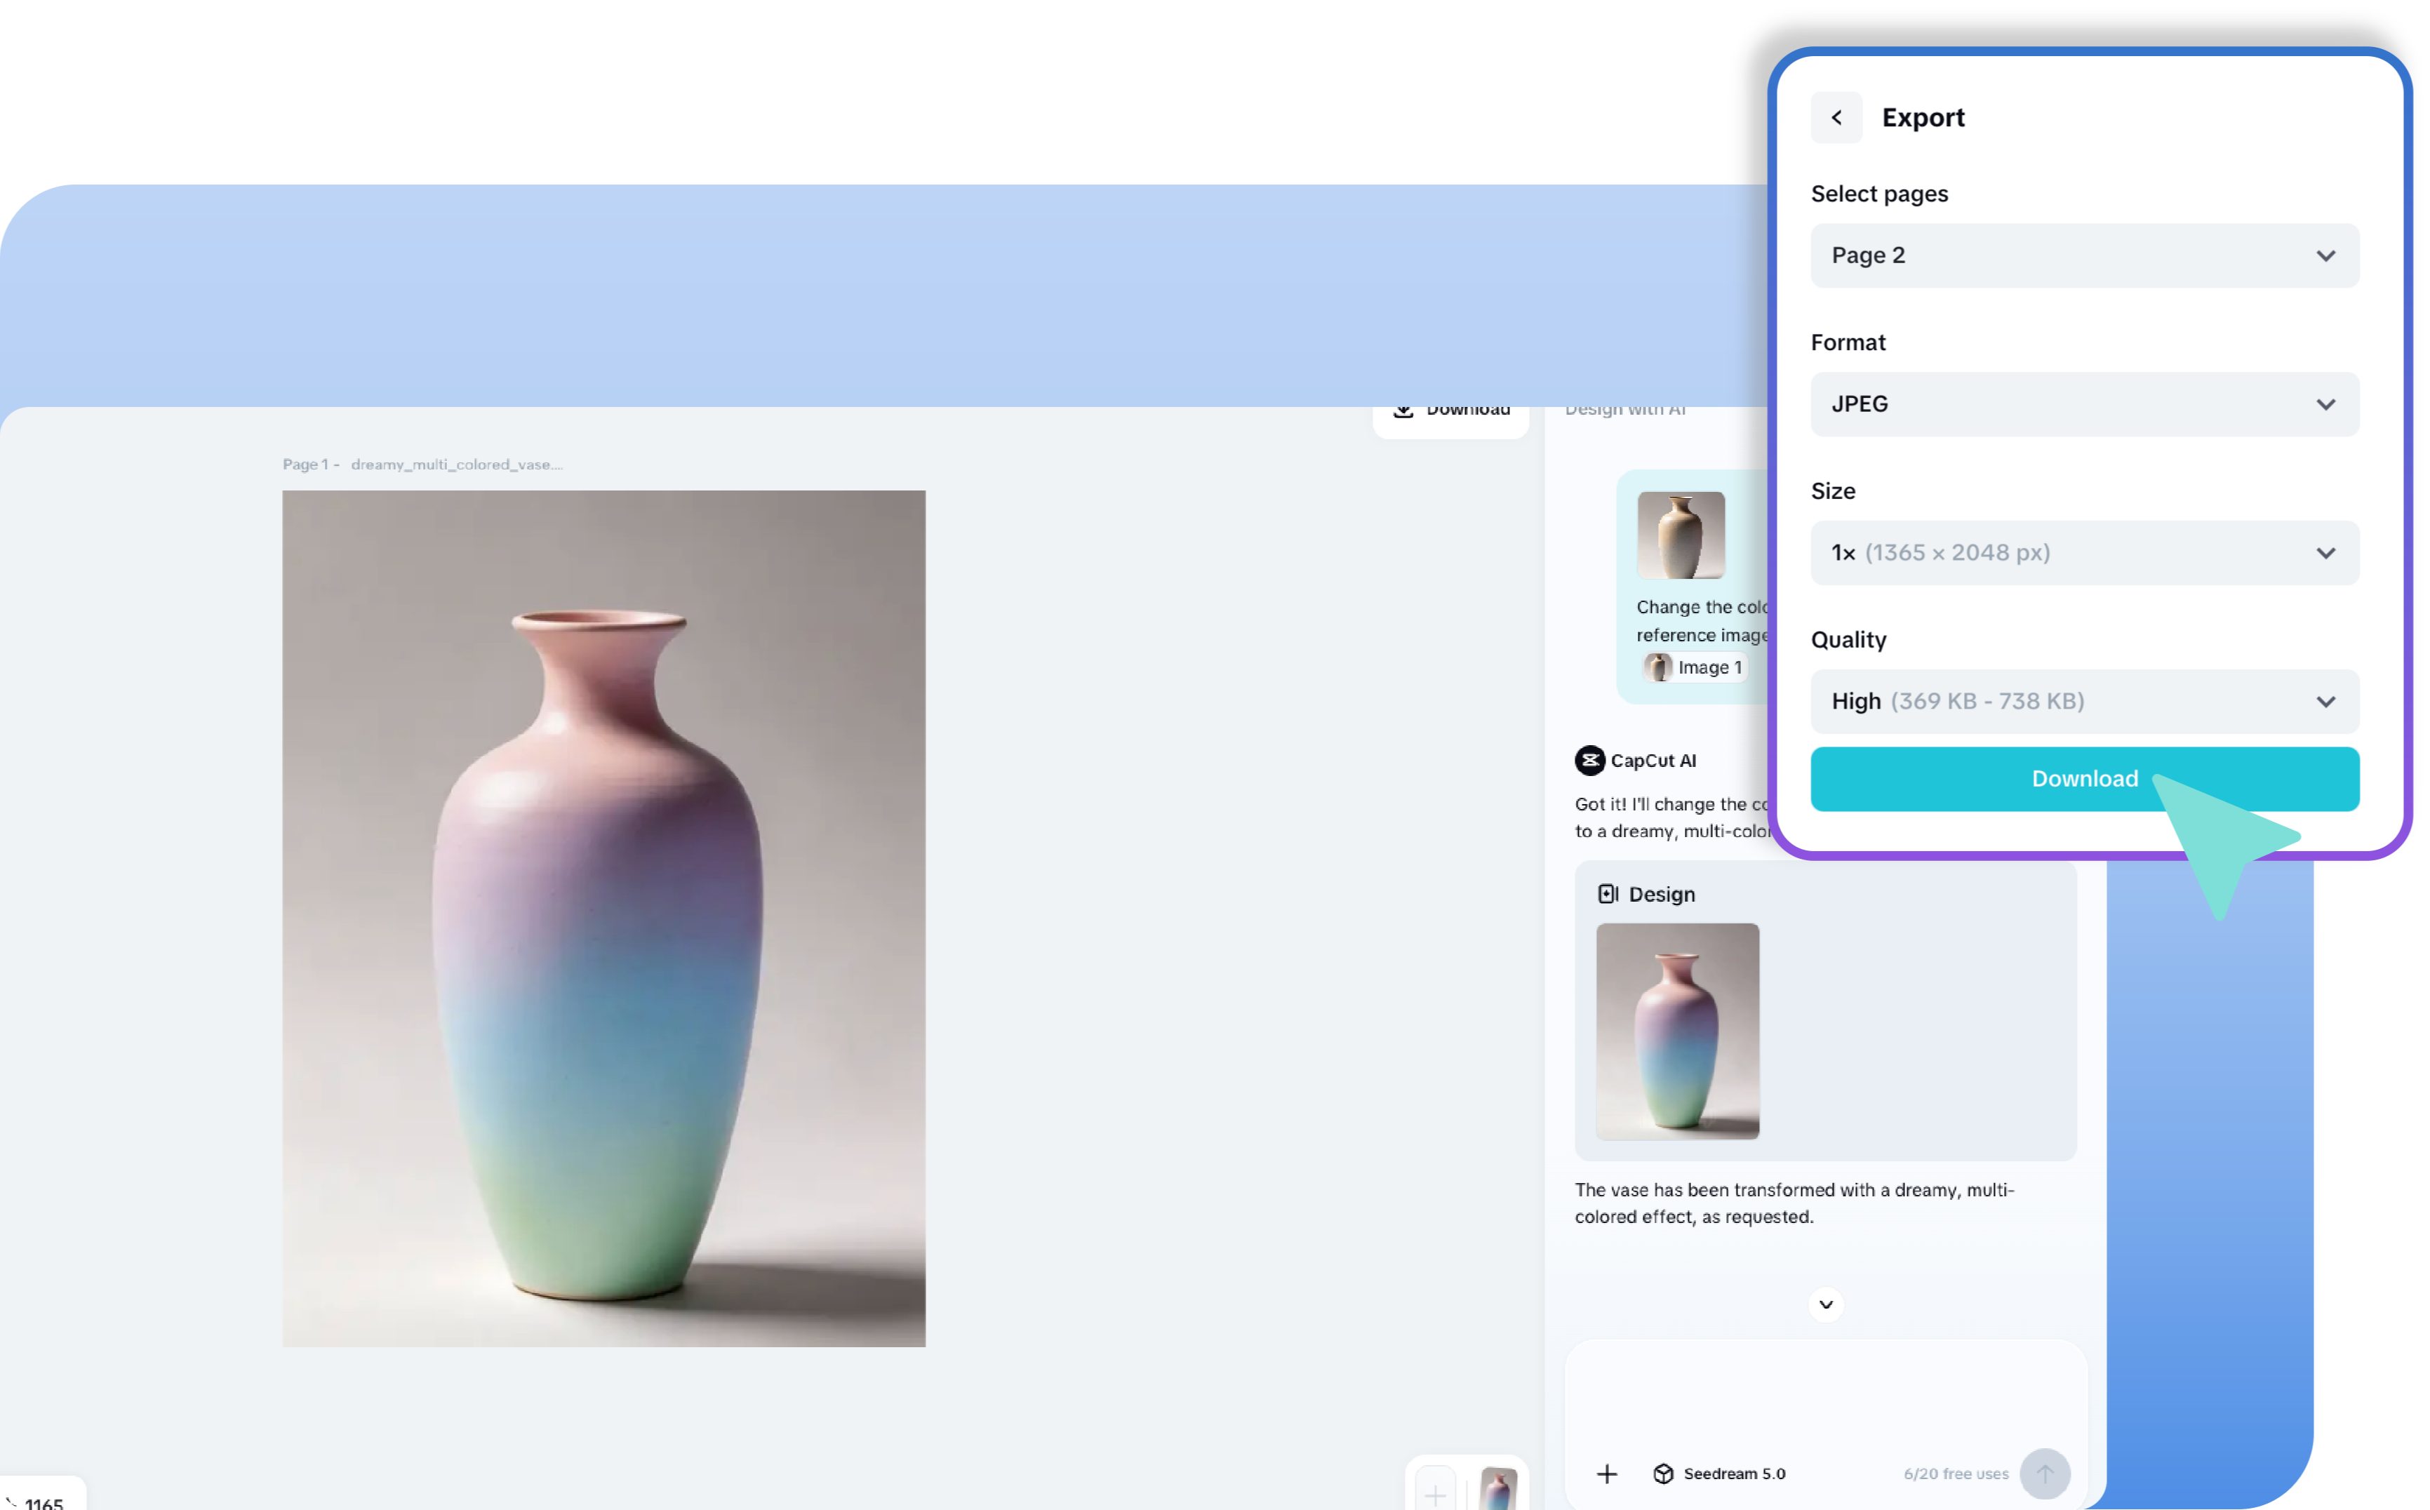
Task: Select the generated vase thumbnail in Design card
Action: click(1677, 1031)
